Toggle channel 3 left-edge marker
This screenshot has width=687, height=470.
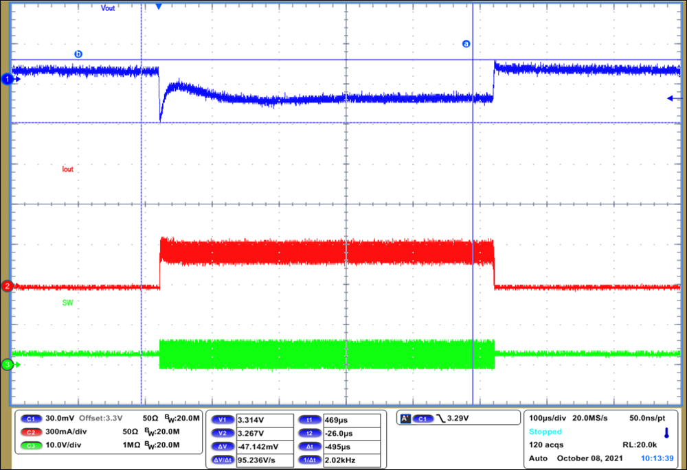pyautogui.click(x=6, y=366)
